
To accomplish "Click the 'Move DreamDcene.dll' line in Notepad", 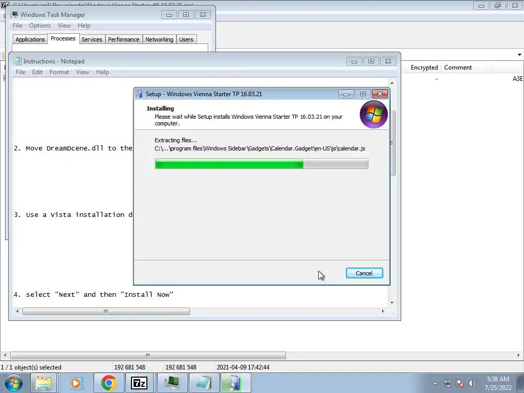I will tap(73, 148).
